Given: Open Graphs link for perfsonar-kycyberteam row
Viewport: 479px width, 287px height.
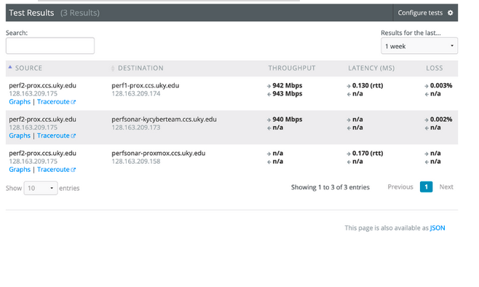Looking at the screenshot, I should click(x=20, y=135).
